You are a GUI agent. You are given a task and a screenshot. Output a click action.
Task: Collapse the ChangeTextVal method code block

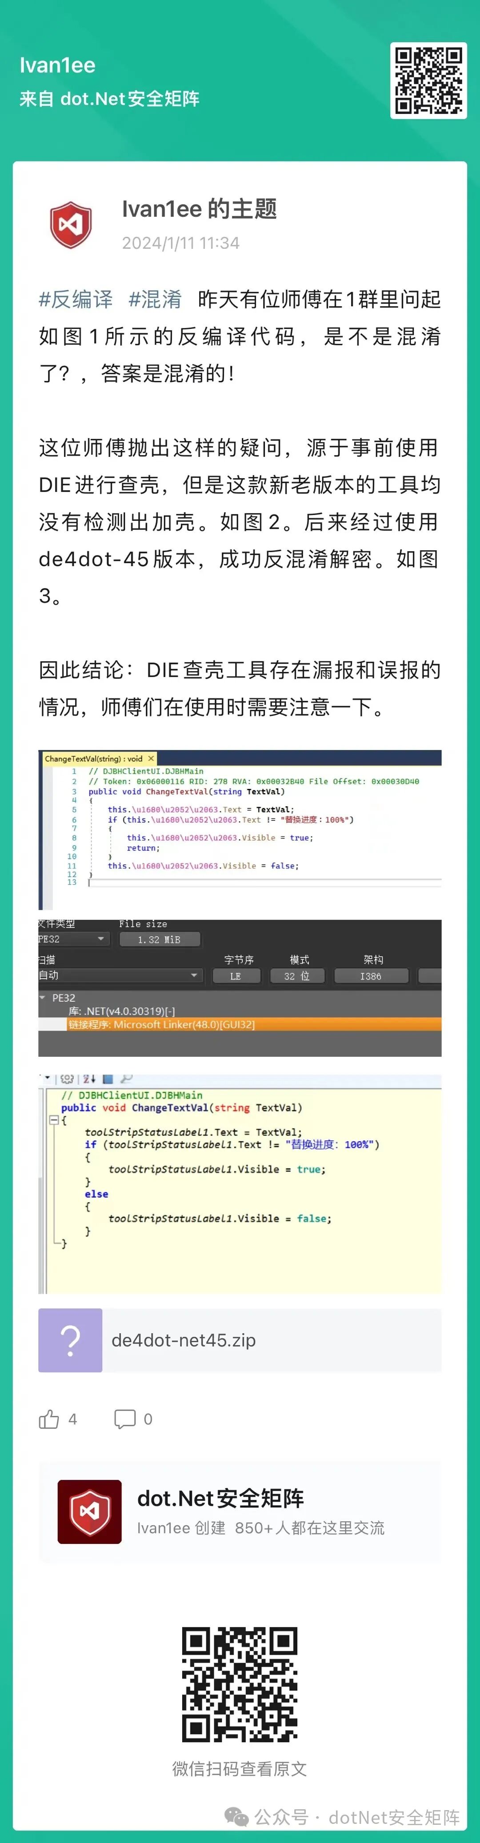54,1120
